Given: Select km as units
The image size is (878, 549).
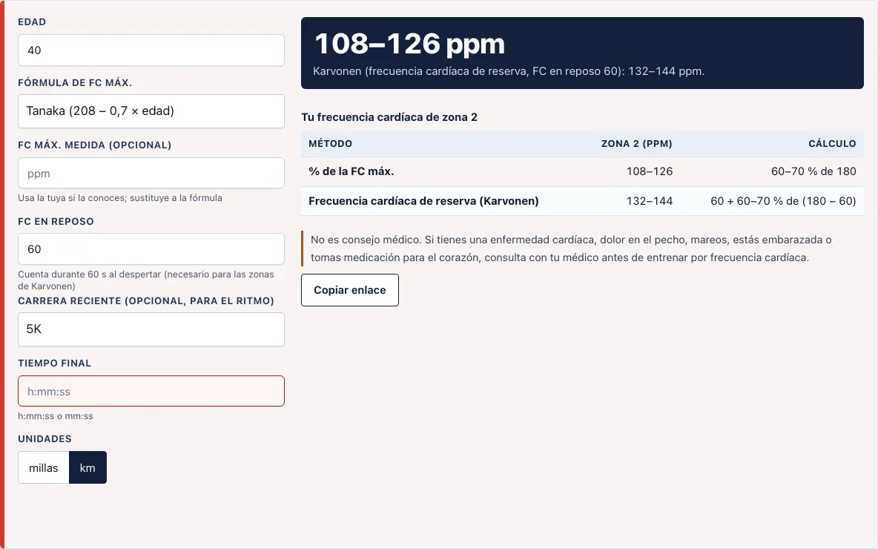Looking at the screenshot, I should pos(88,468).
